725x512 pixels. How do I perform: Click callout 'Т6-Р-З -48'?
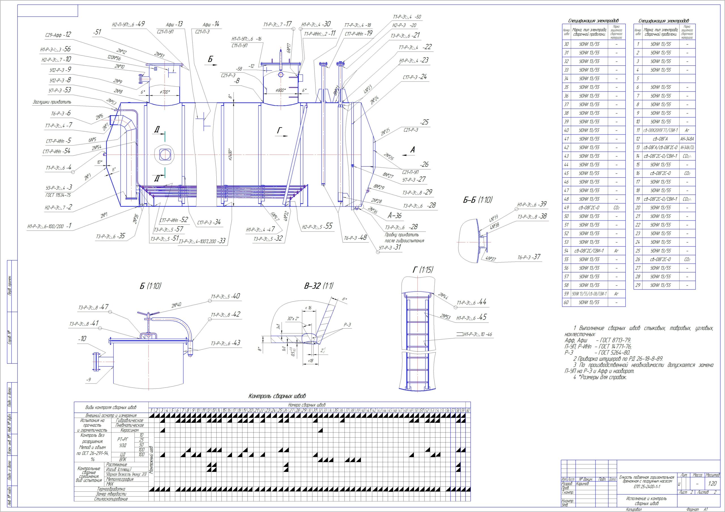click(355, 237)
